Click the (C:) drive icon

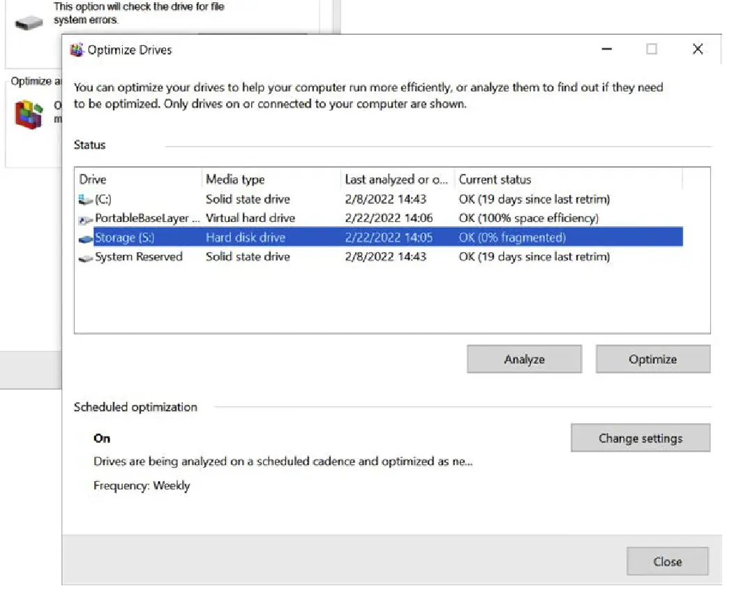pos(86,200)
